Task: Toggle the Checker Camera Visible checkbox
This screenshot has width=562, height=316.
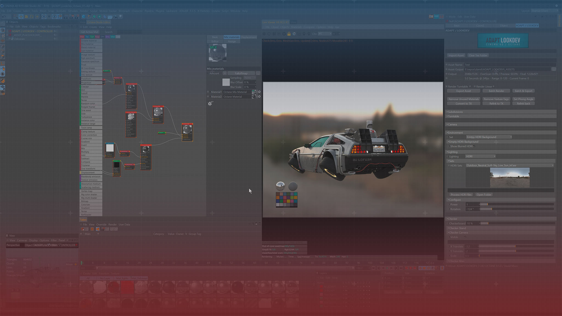Action: 465,237
